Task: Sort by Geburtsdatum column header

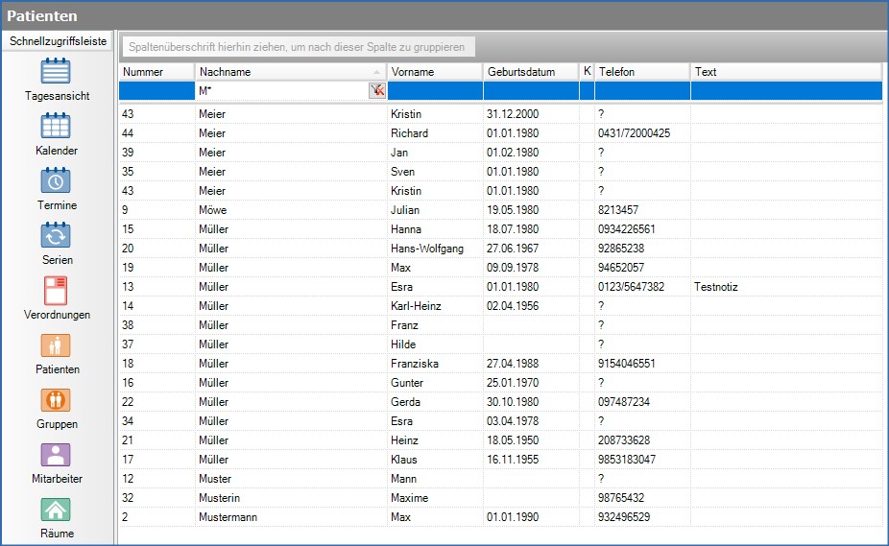Action: click(530, 72)
